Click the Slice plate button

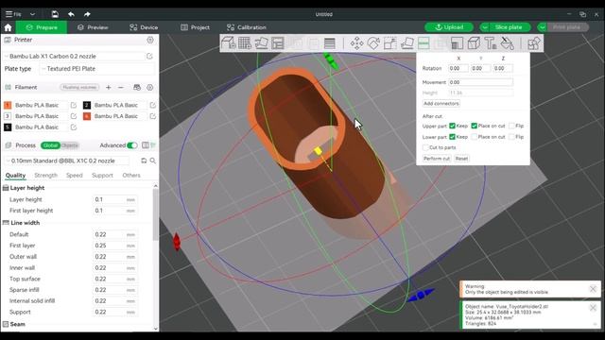pos(509,27)
